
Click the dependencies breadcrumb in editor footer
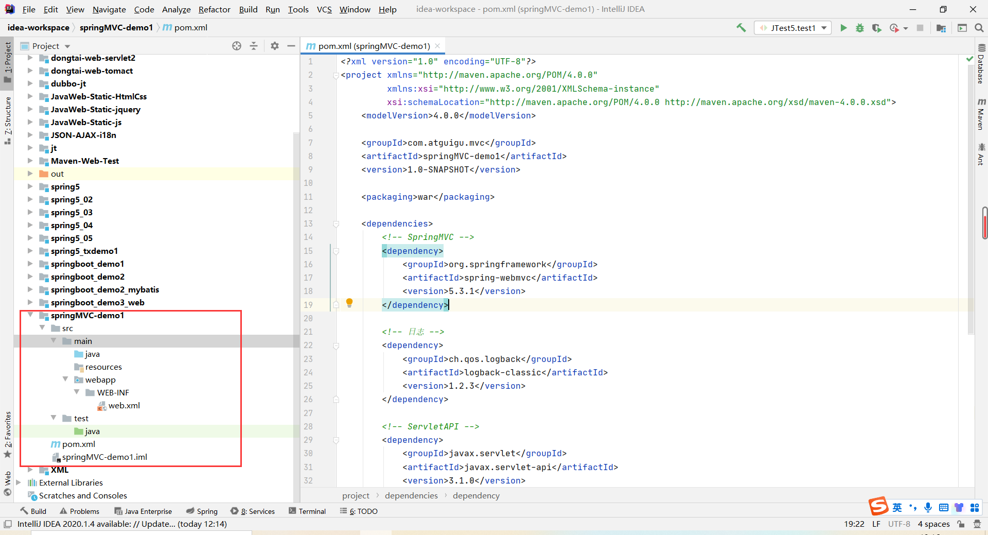tap(411, 495)
